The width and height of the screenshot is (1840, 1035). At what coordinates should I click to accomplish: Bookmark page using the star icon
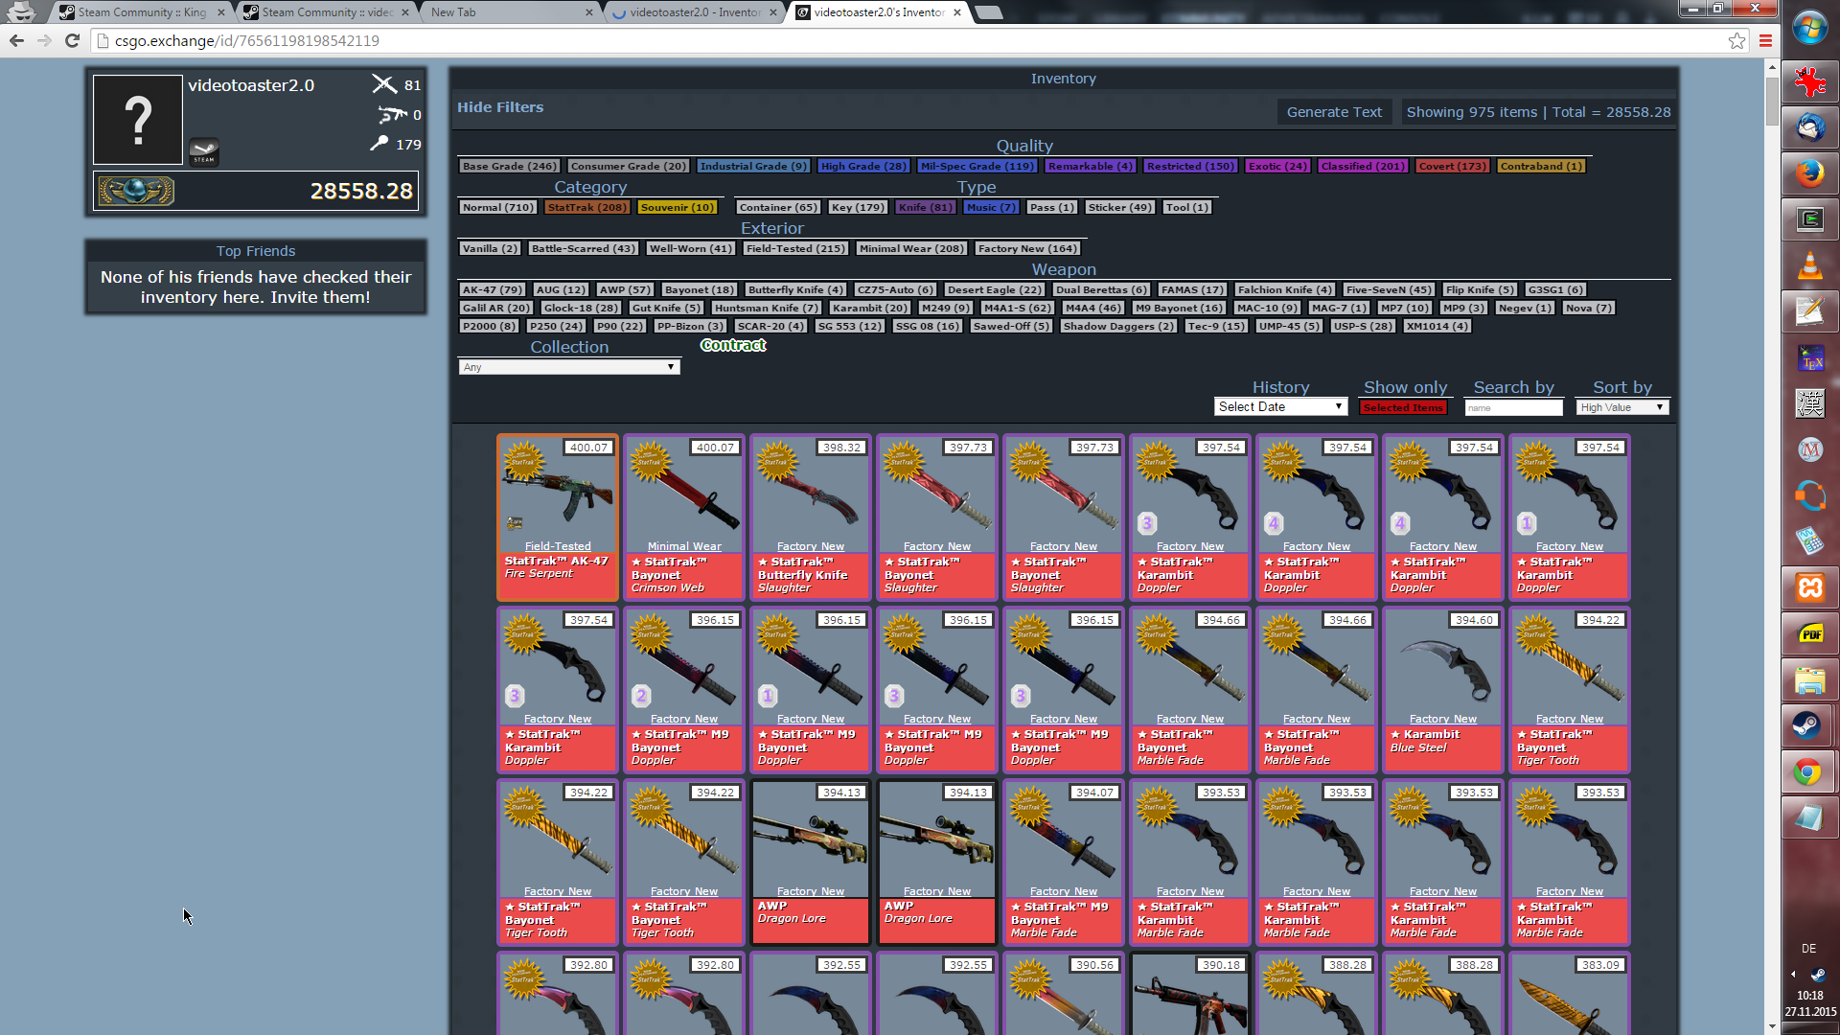pyautogui.click(x=1736, y=40)
